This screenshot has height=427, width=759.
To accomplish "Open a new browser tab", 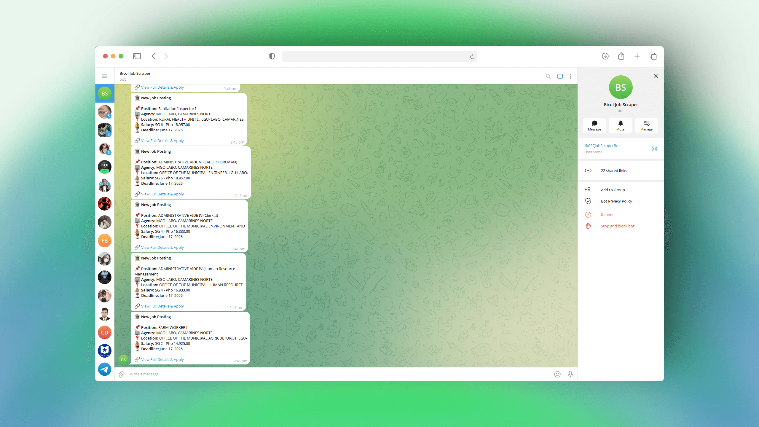I will point(637,56).
